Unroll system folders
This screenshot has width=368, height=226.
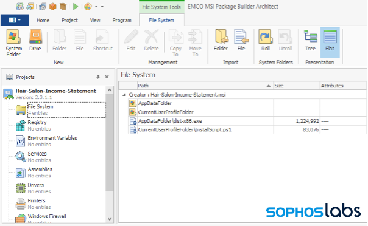[285, 41]
